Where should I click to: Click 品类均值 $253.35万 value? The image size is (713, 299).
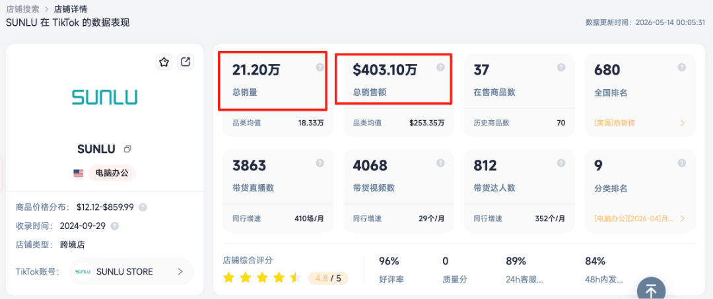coord(427,123)
